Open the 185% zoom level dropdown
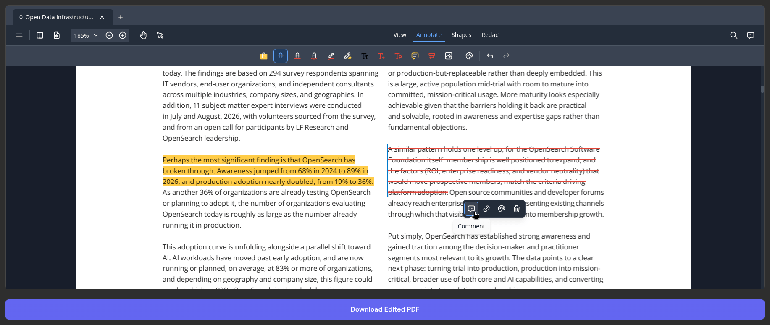 pos(86,35)
